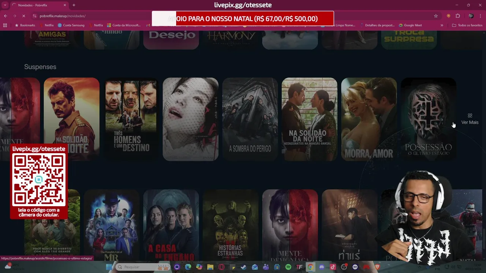Open the site information icon in address bar
The image size is (486, 273).
point(35,16)
